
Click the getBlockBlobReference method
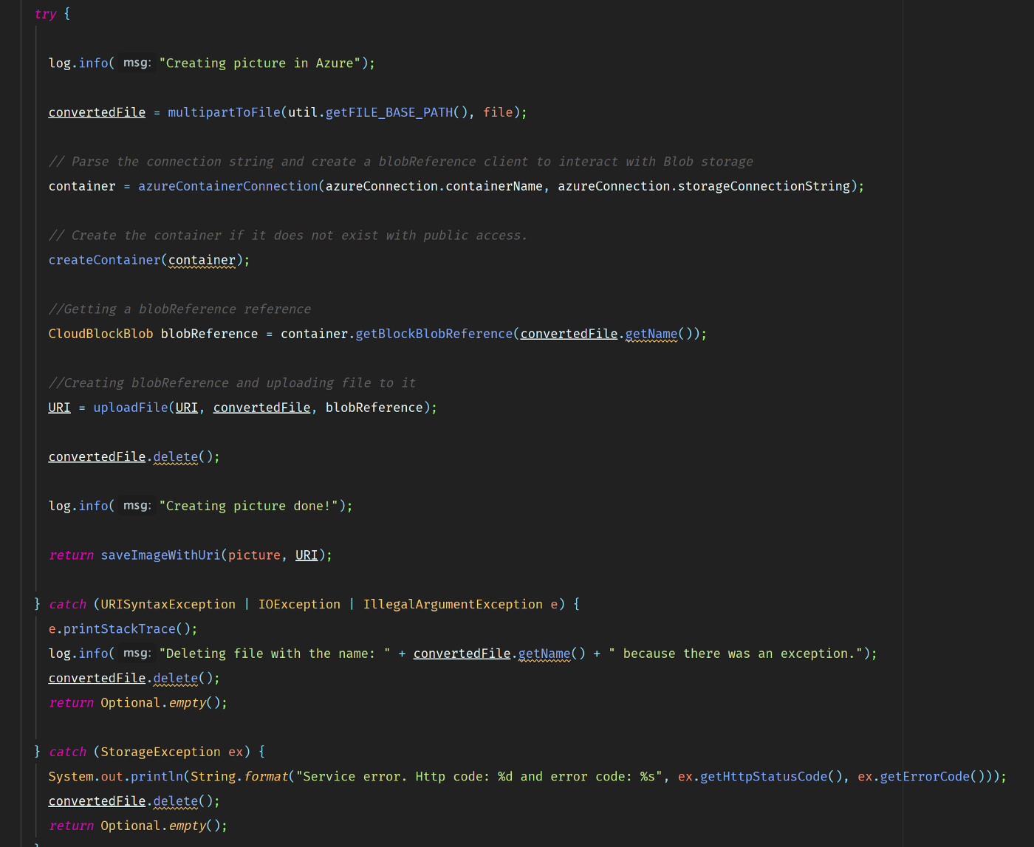coord(434,334)
